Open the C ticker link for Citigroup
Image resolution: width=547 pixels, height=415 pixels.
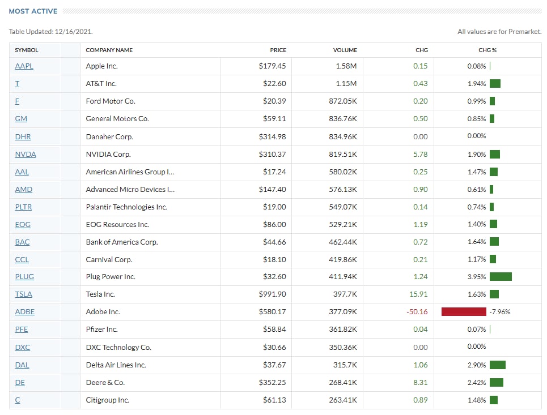(x=18, y=400)
